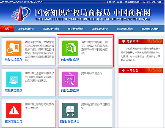Click the blue 商标综合查询 link under the card icon
This screenshot has width=165, height=128.
[x=70, y=59]
